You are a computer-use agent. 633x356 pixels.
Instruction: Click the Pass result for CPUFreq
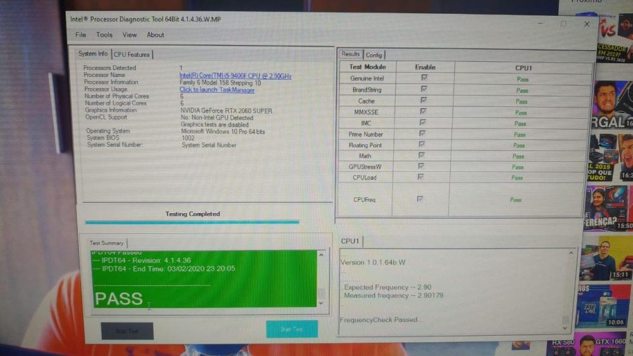pyautogui.click(x=515, y=200)
